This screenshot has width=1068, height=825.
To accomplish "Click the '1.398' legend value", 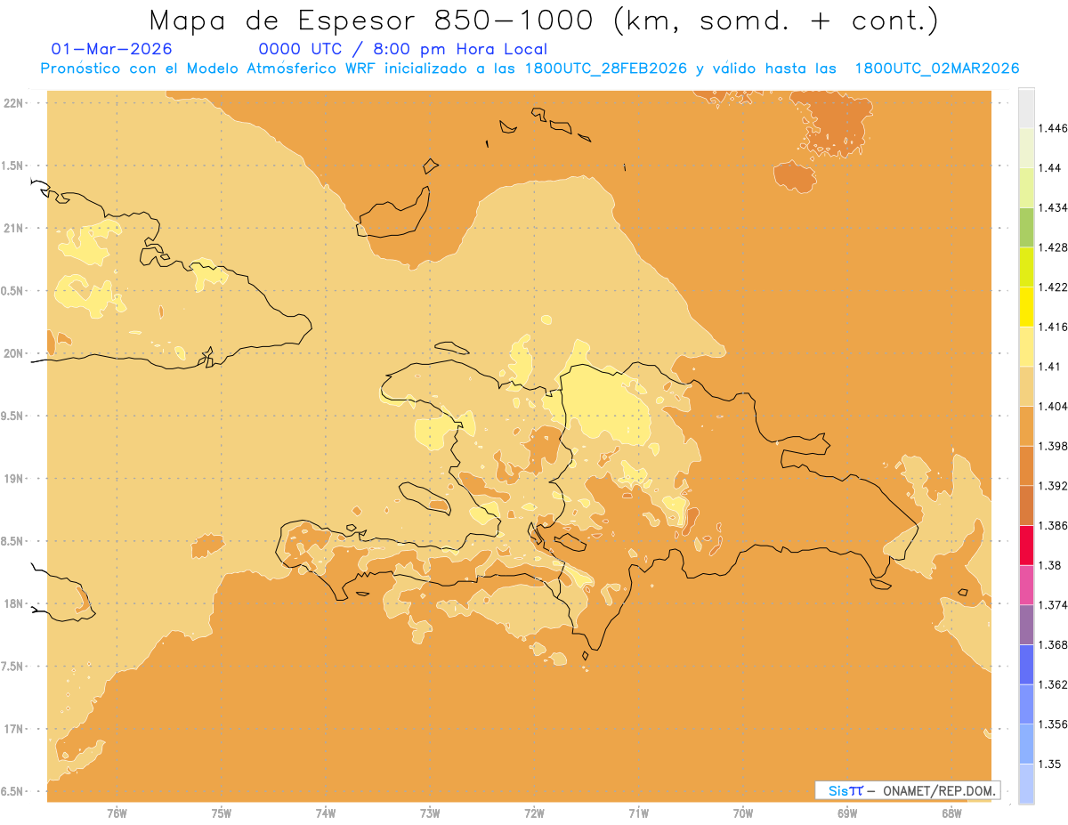I will 1052,446.
